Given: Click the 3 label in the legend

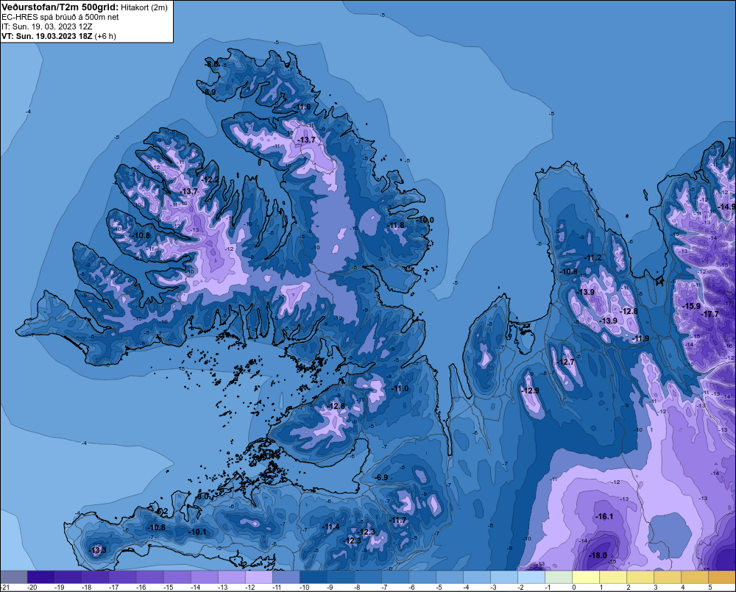Looking at the screenshot, I should pos(655,588).
